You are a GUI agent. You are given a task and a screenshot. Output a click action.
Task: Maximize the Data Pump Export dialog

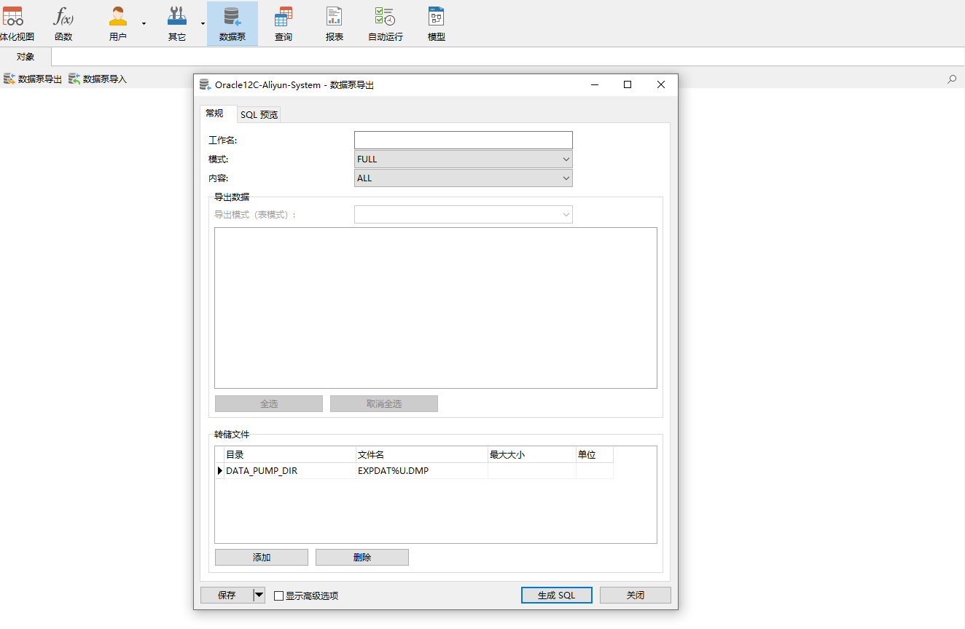point(628,84)
